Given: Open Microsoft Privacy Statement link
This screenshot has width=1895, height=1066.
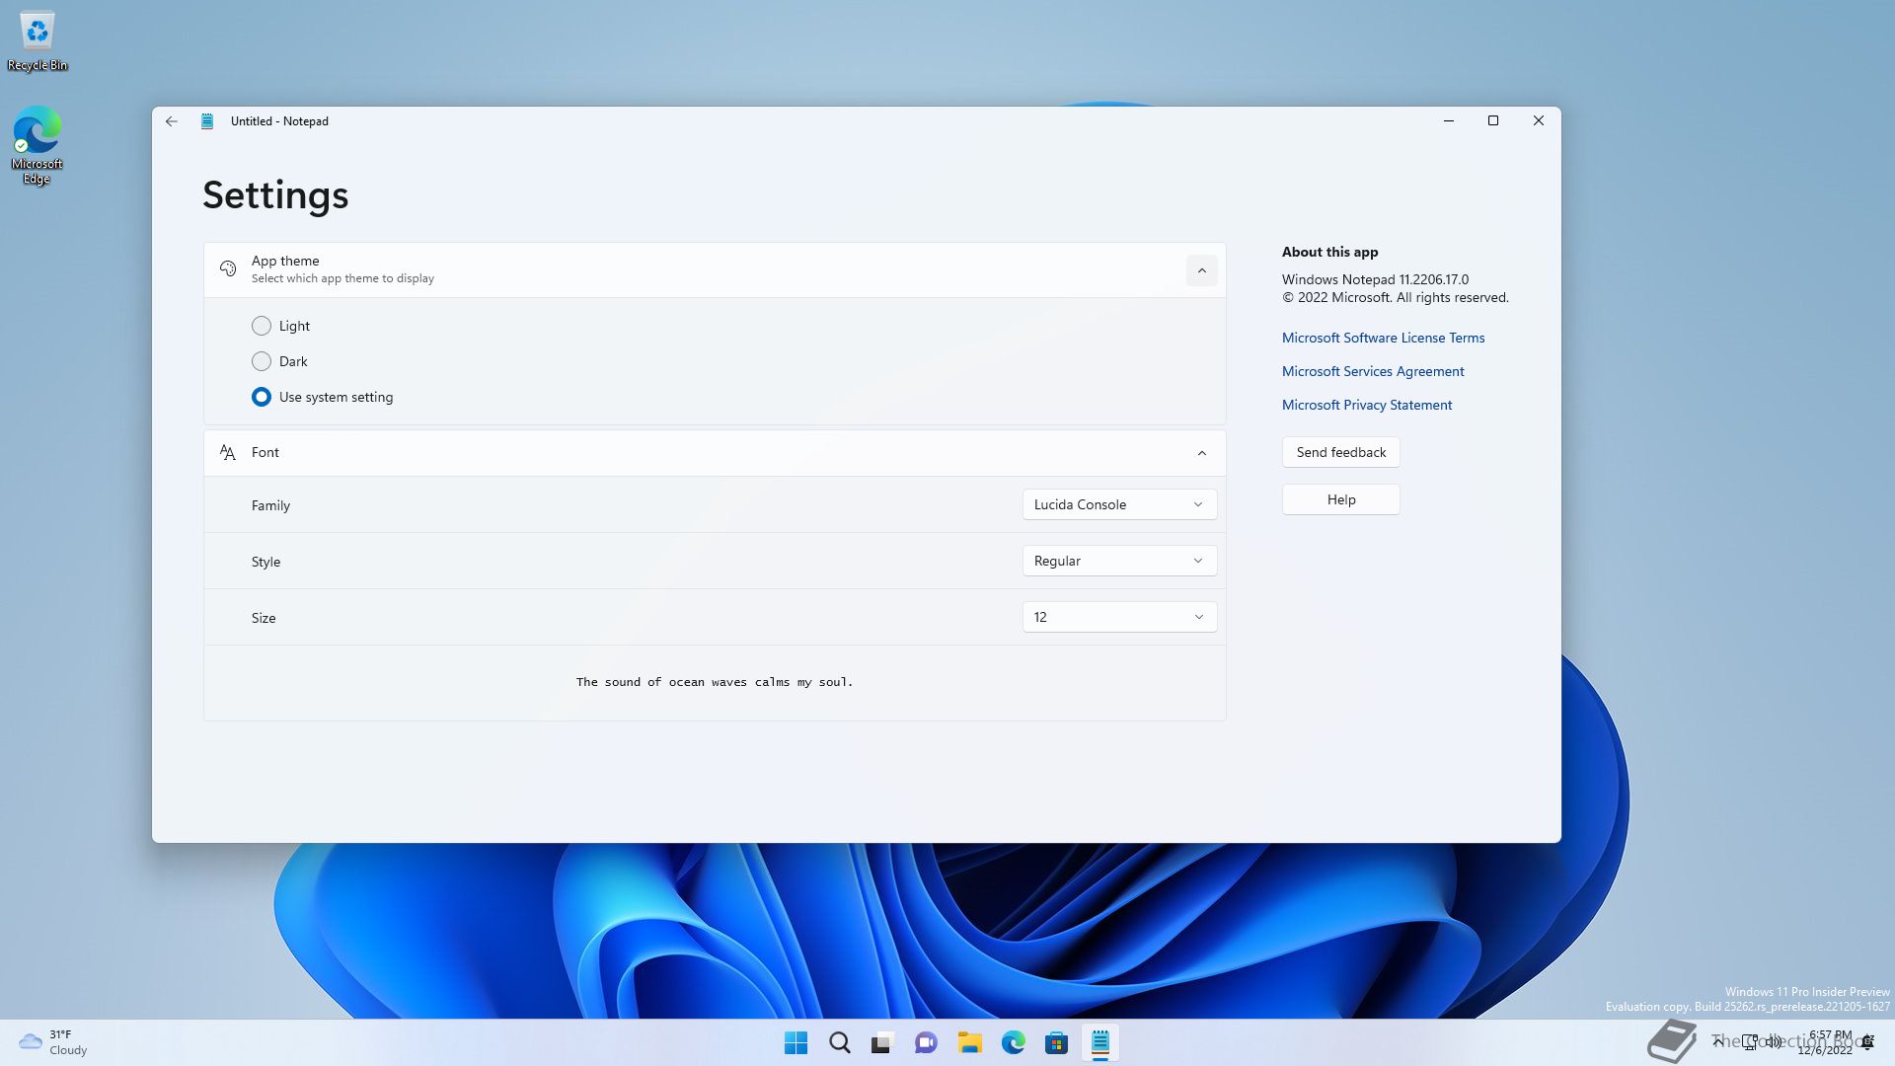Looking at the screenshot, I should tap(1367, 405).
